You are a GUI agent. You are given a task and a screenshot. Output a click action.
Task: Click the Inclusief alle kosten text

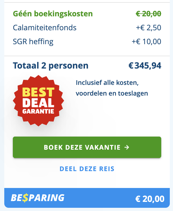(x=107, y=83)
